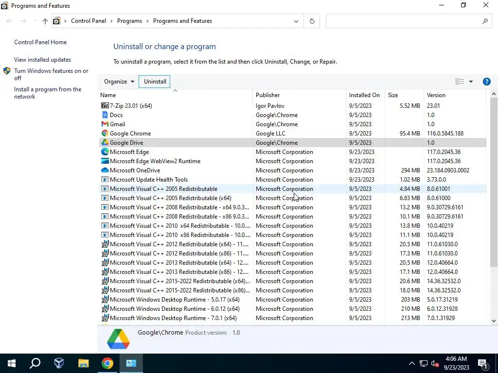Click the Microsoft OneDrive cloud icon
Image resolution: width=498 pixels, height=373 pixels.
click(105, 170)
